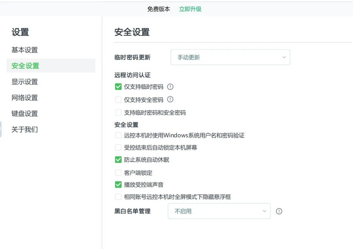Click info icon next to 黑白名单管理 dropdown
Viewport: 353px width, 249px height.
(x=279, y=211)
